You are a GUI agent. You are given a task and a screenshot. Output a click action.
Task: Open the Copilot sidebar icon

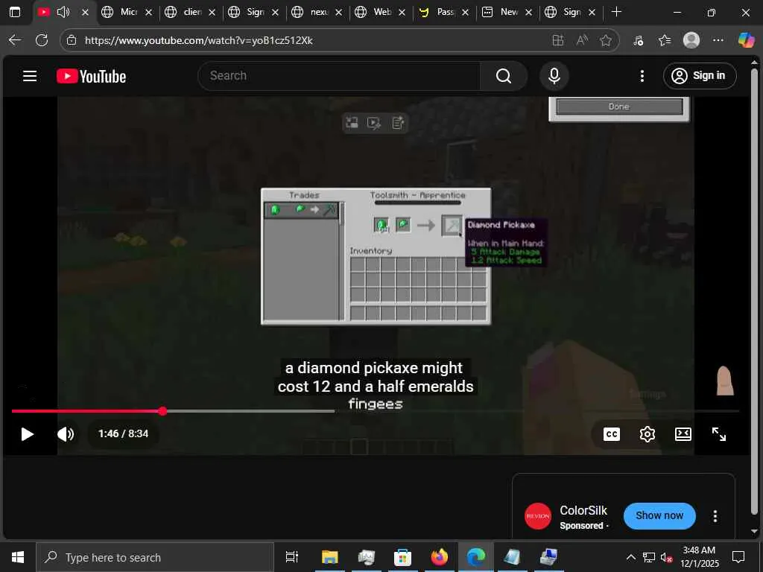(746, 40)
